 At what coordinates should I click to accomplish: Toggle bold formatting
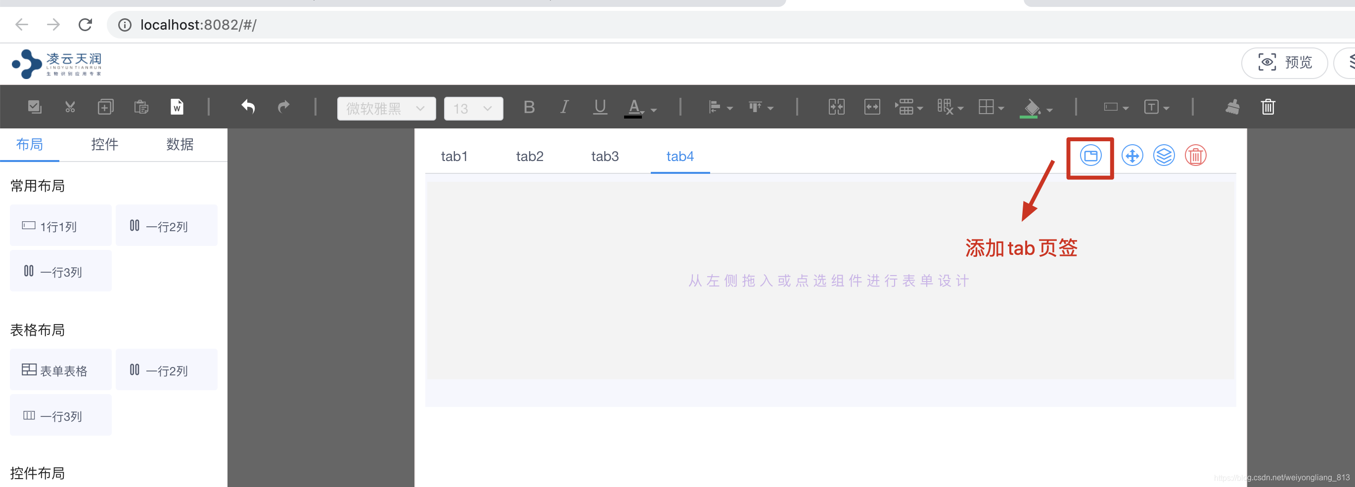coord(529,107)
